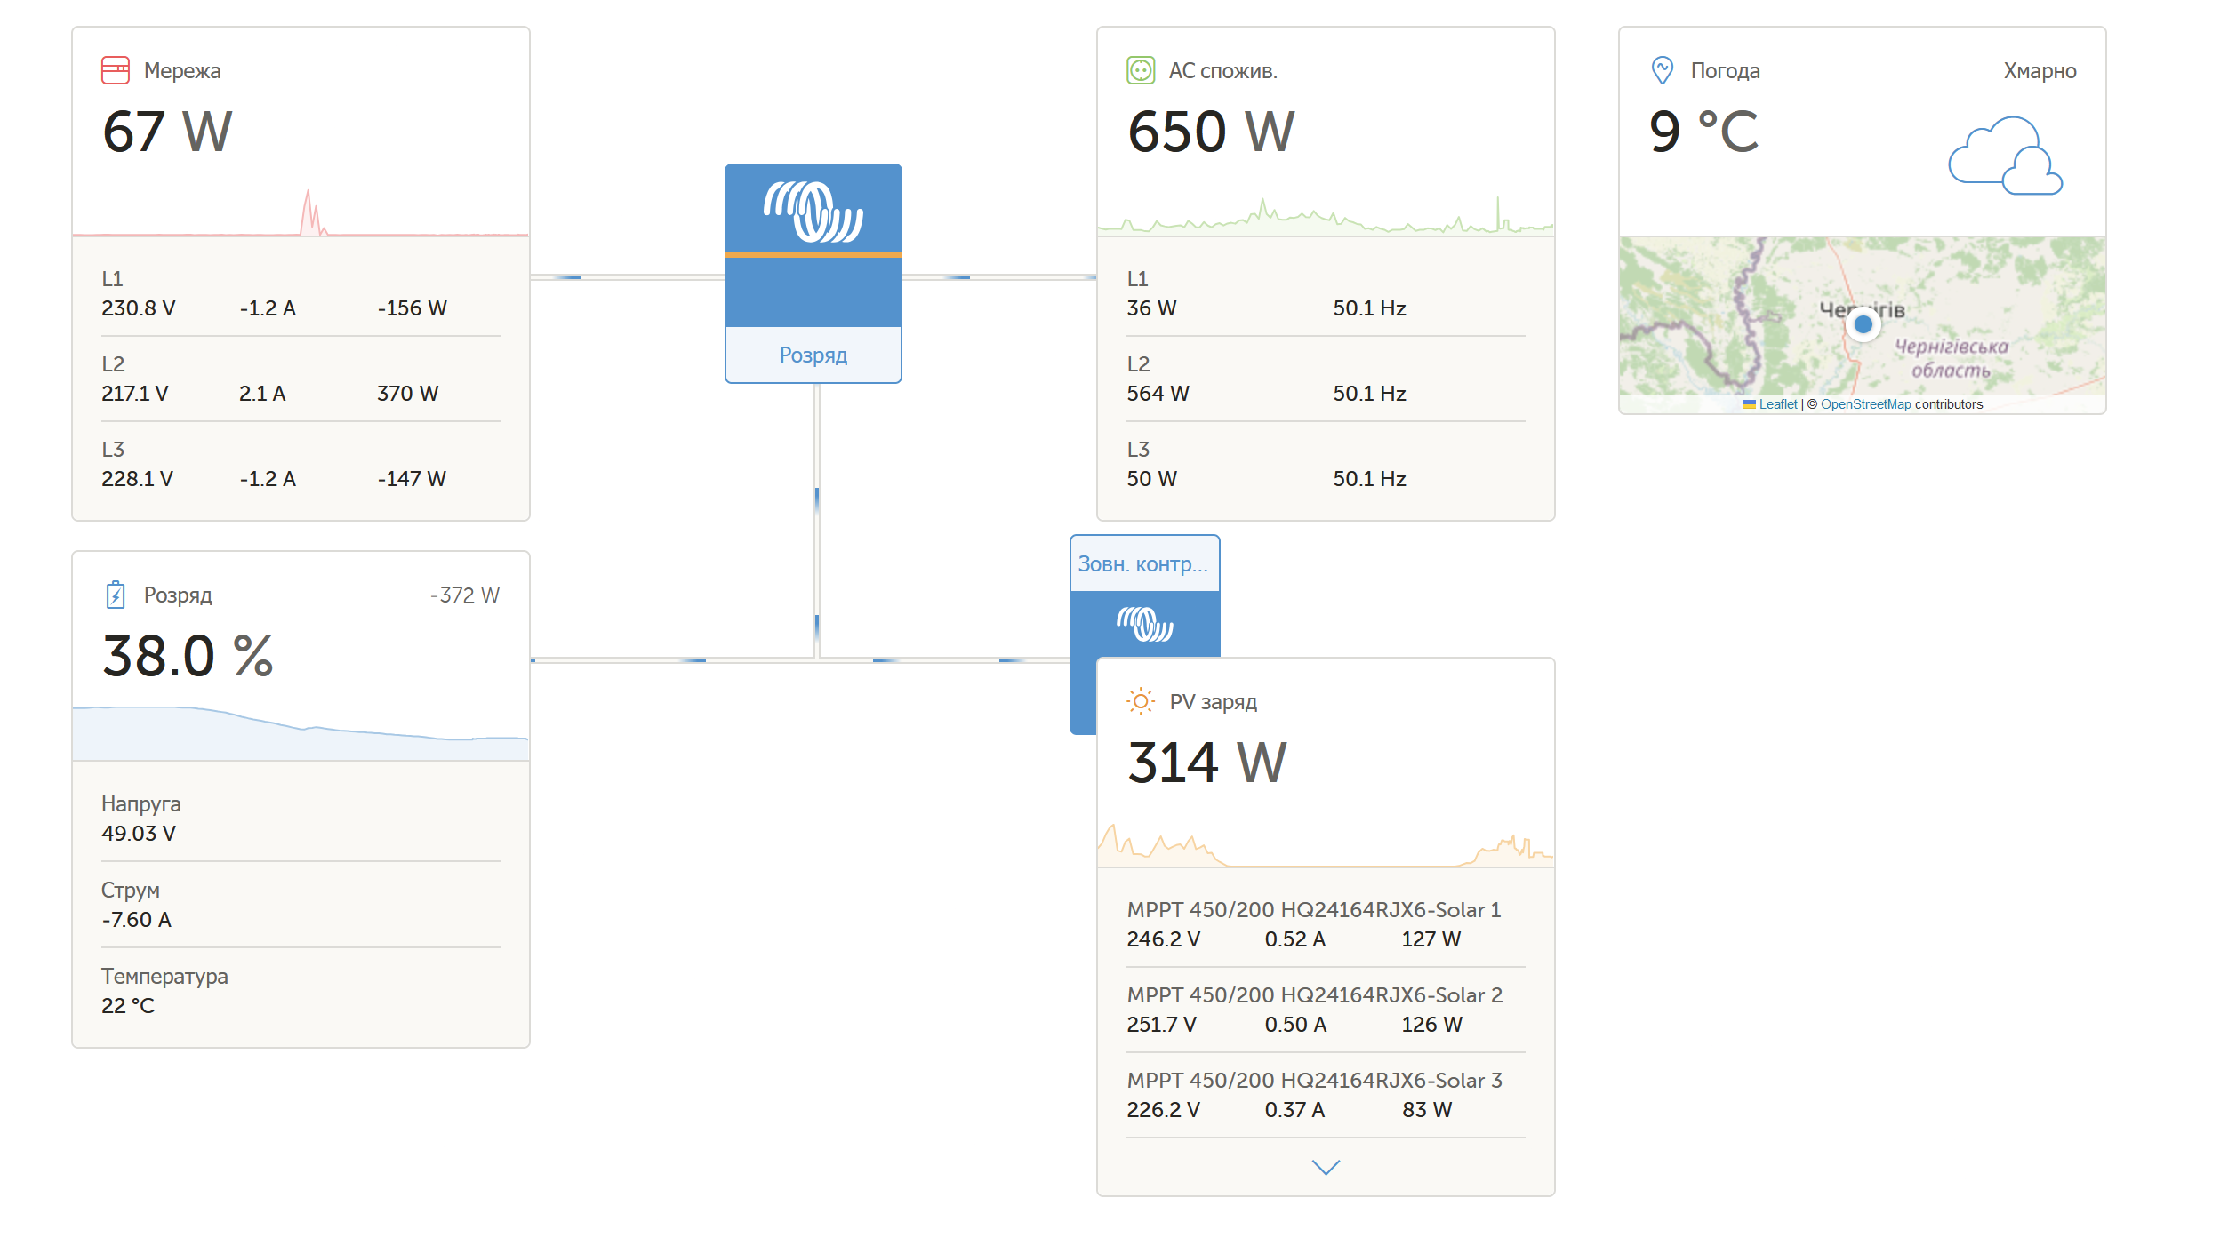Click the battery temperature 22 °C
This screenshot has height=1254, width=2220.
(x=127, y=1006)
